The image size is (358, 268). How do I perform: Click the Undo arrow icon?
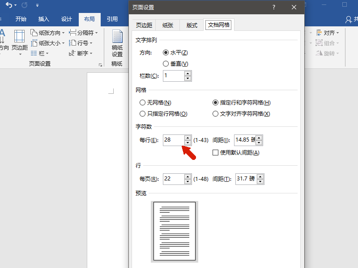[x=9, y=5]
